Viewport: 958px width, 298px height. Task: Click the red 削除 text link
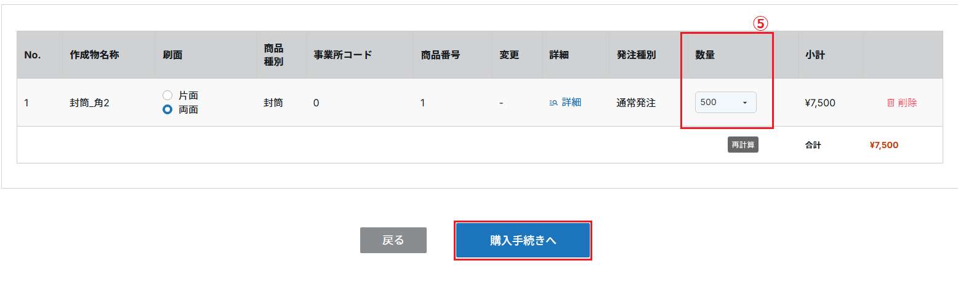[908, 103]
